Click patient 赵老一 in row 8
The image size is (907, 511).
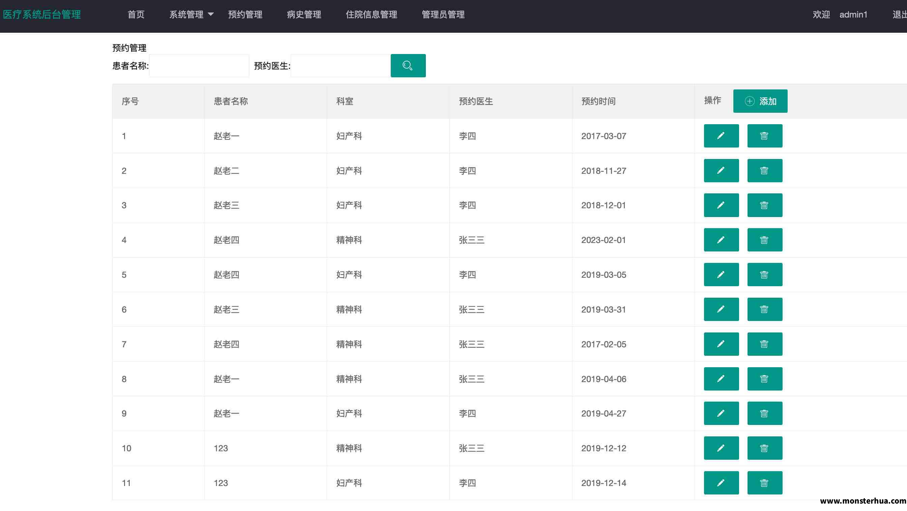click(226, 379)
